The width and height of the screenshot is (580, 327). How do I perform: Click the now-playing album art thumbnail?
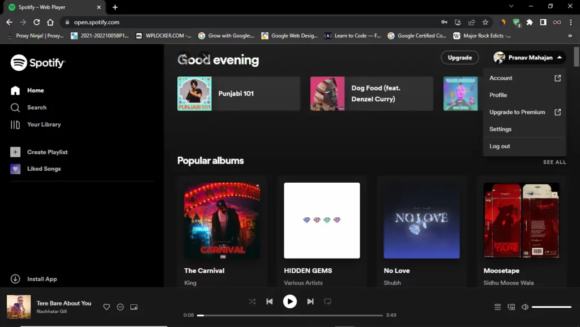click(19, 307)
